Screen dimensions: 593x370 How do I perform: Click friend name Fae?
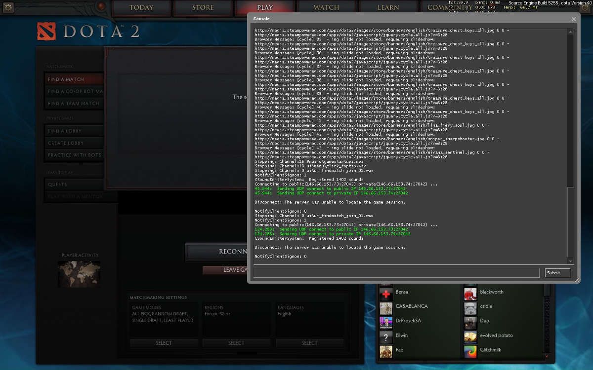[x=399, y=350]
